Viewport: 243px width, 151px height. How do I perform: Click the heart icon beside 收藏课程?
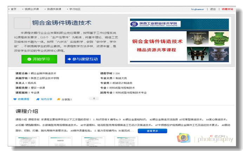pos(15,99)
